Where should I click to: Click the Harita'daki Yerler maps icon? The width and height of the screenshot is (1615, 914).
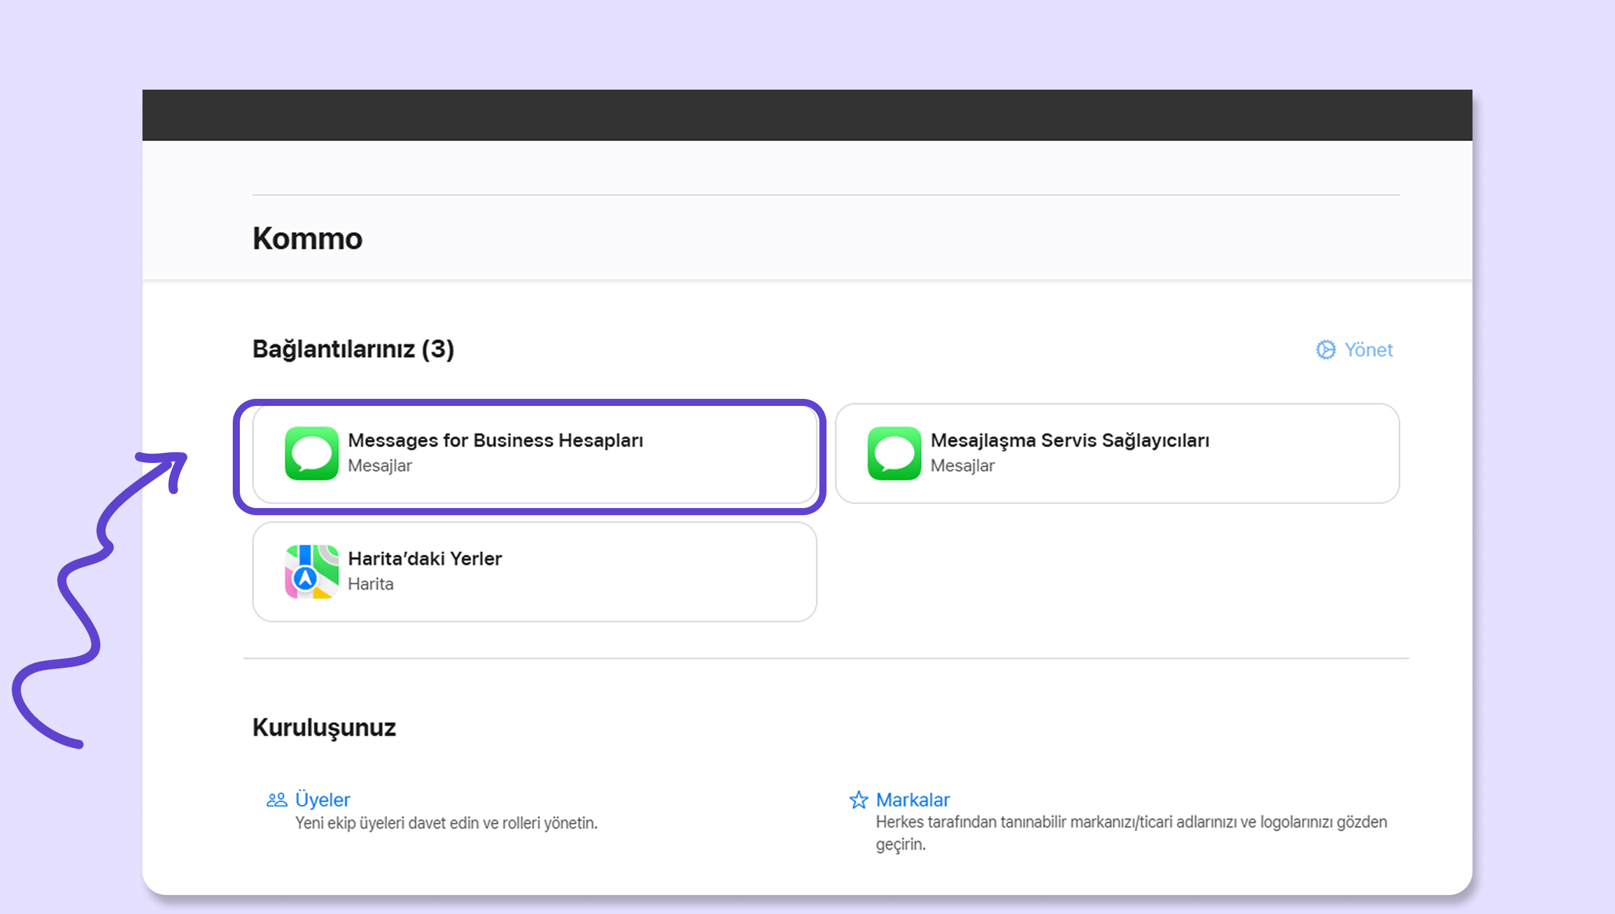point(312,571)
